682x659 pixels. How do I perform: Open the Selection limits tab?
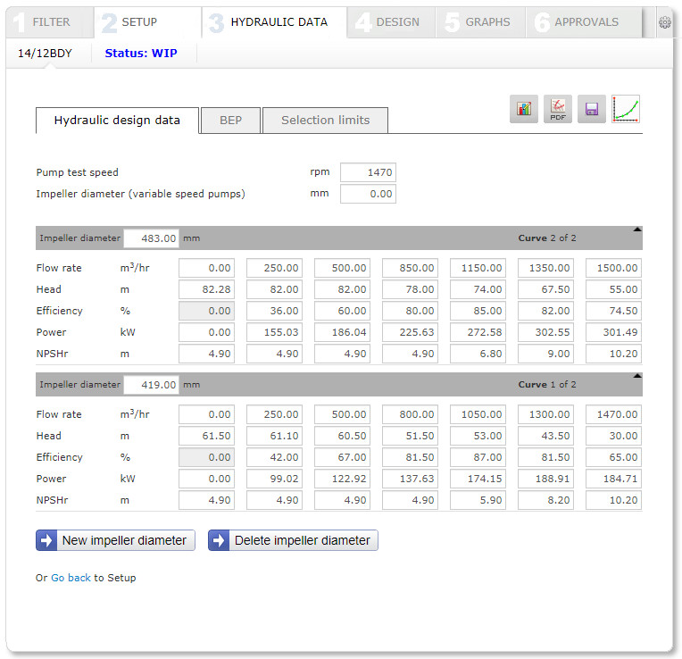(325, 121)
